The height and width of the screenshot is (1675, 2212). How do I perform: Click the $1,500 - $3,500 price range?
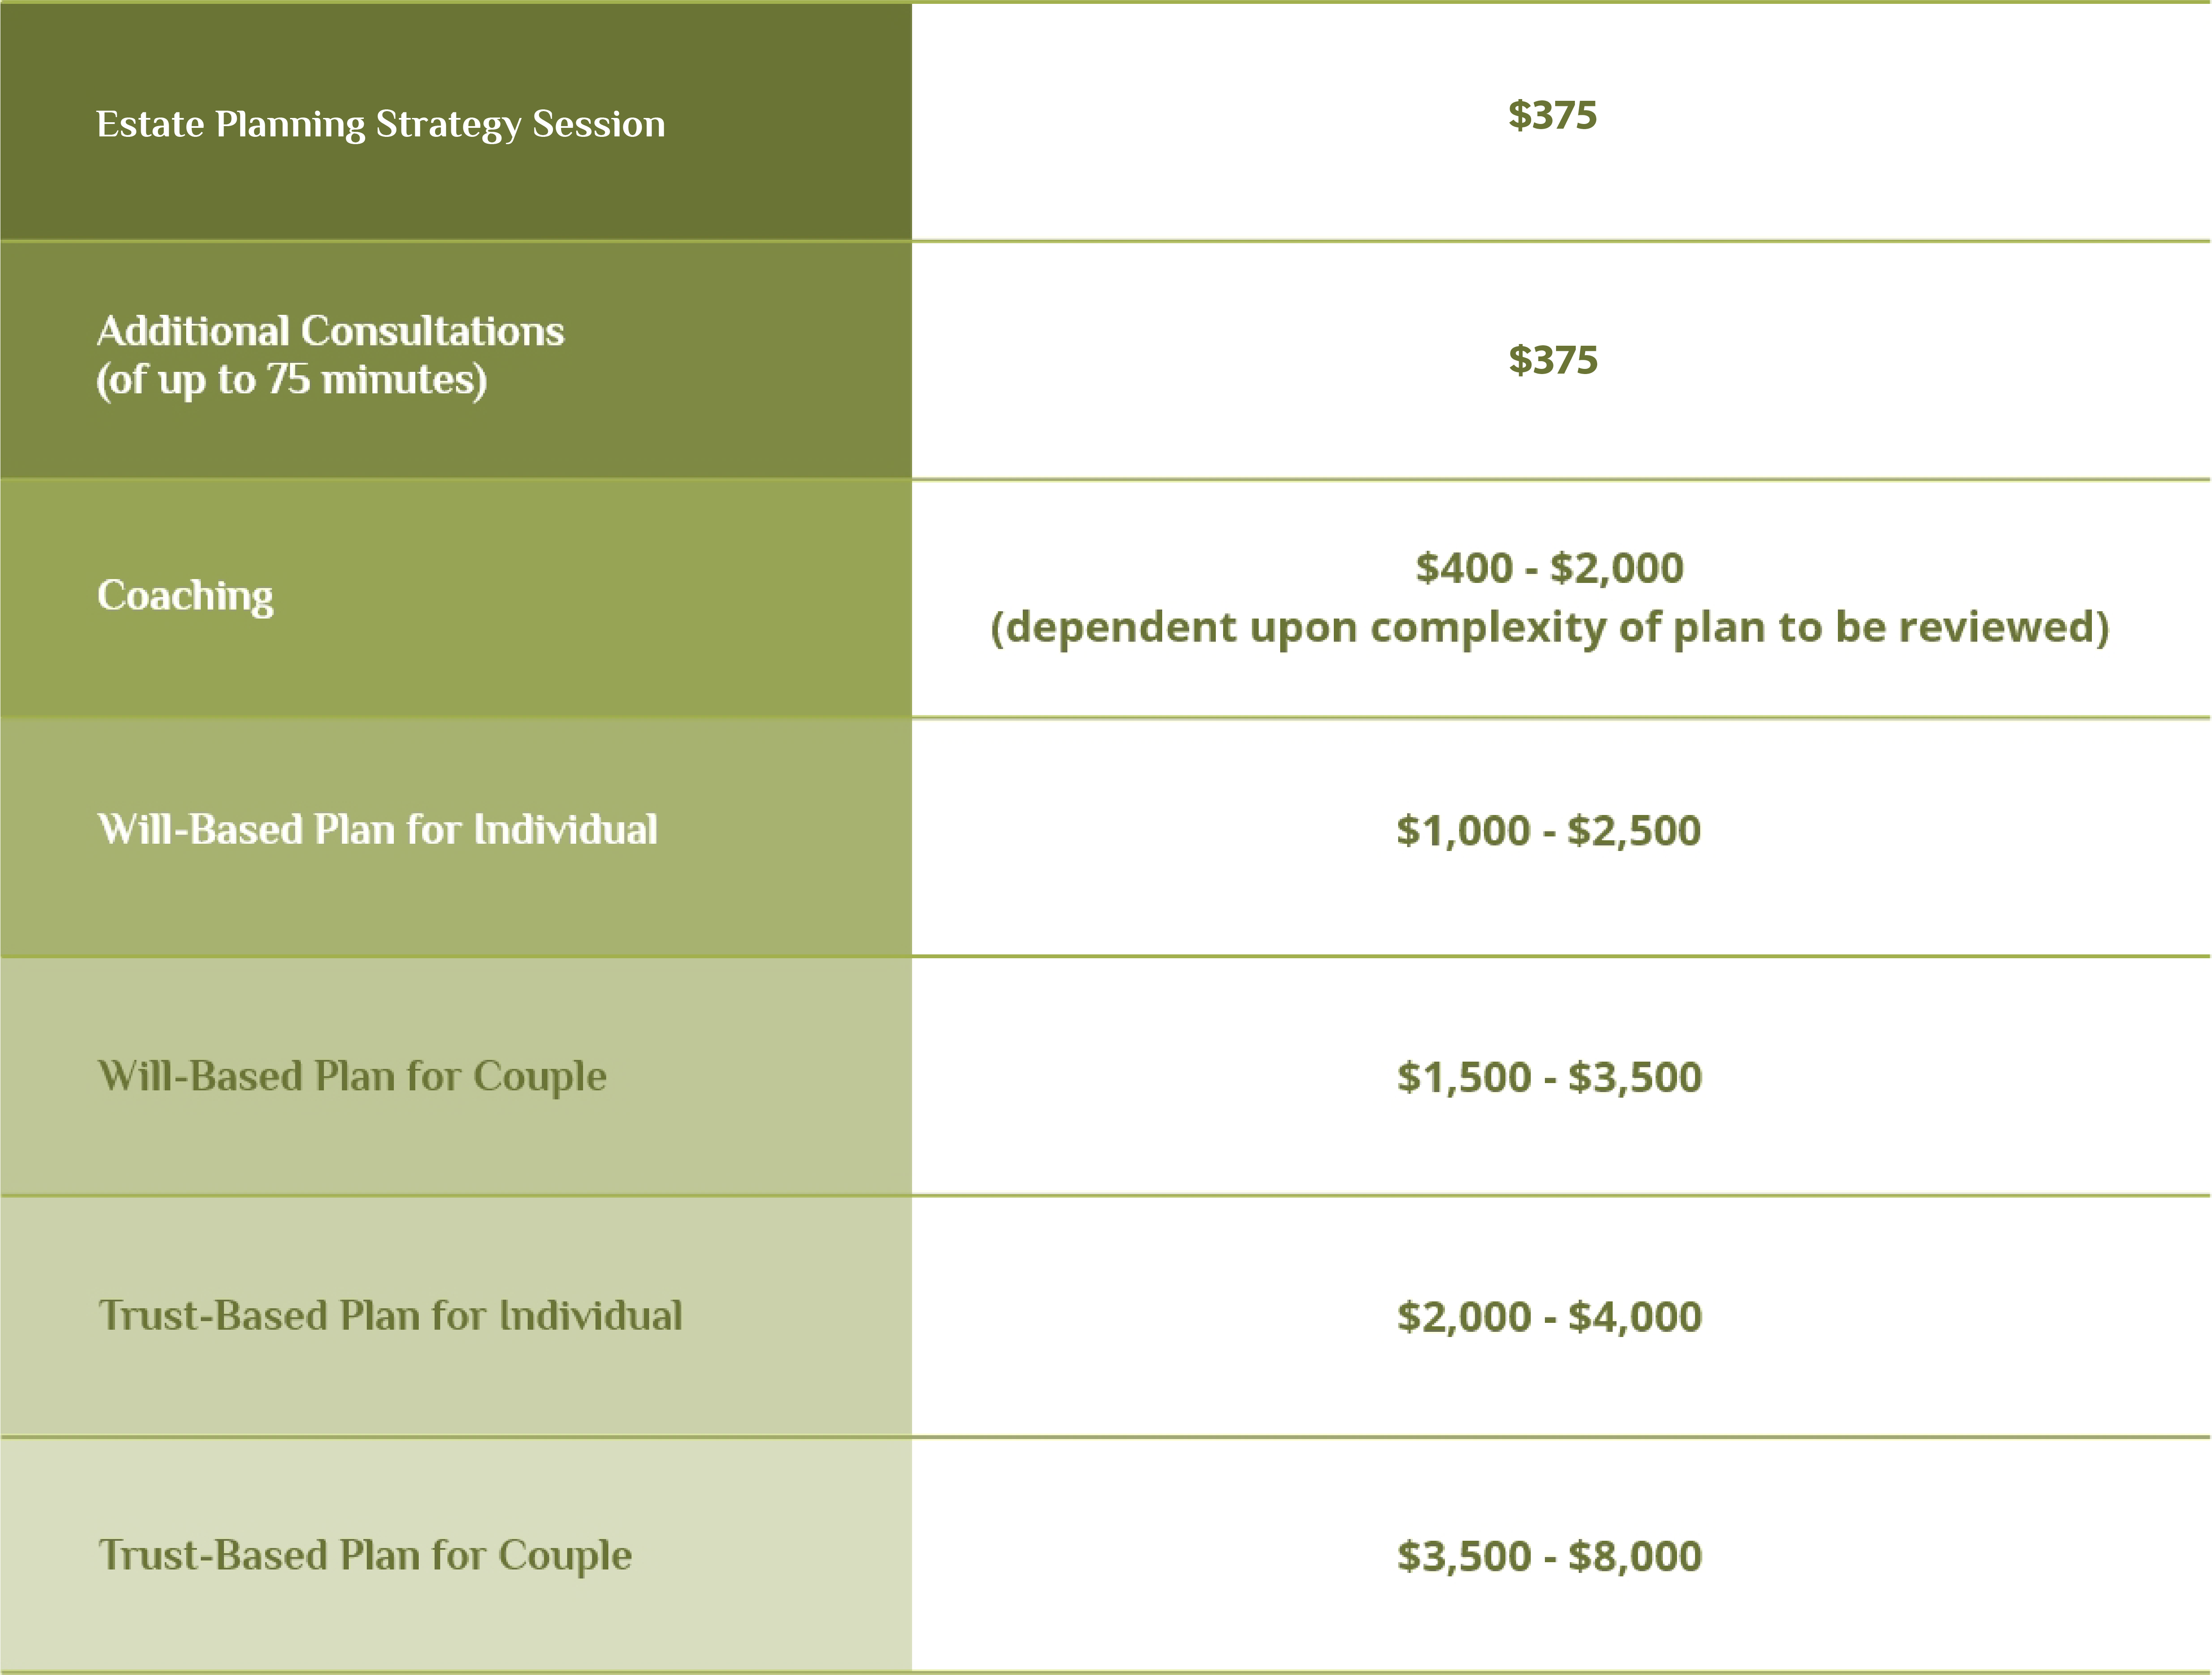(1550, 1077)
